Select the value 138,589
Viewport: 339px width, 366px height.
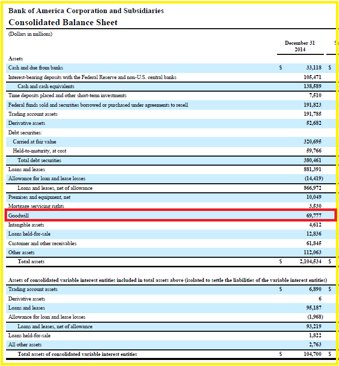312,87
